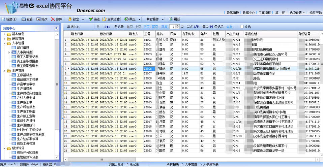Open the 数据中心 top menu item
Image resolution: width=323 pixels, height=167 pixels.
[248, 12]
